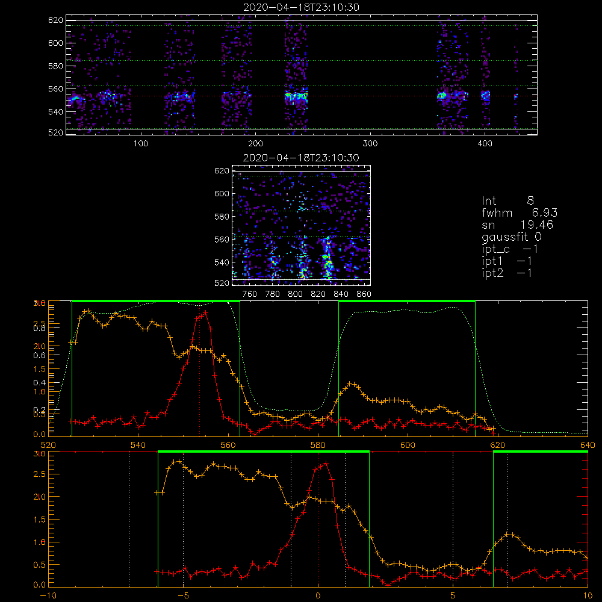Click x-axis label 860 on middle spectrogram
This screenshot has height=602, width=602.
coord(364,294)
